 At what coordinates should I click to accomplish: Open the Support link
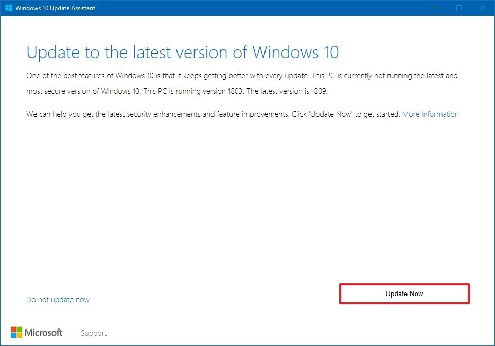[x=94, y=333]
